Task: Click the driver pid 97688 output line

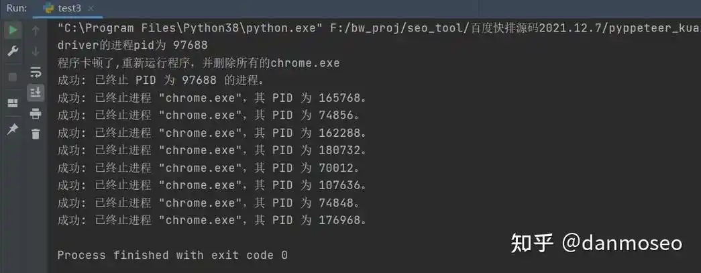Action: pos(133,46)
